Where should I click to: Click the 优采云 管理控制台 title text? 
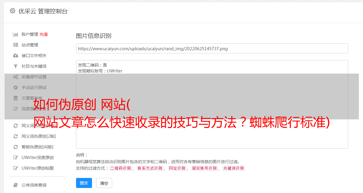pos(43,11)
